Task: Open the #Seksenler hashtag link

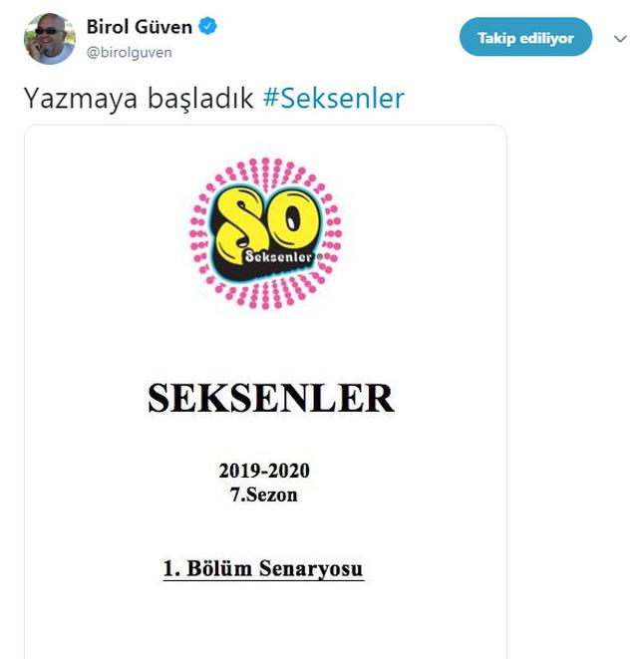Action: (x=334, y=99)
